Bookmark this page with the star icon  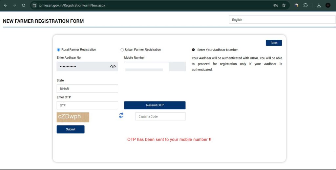[284, 5]
